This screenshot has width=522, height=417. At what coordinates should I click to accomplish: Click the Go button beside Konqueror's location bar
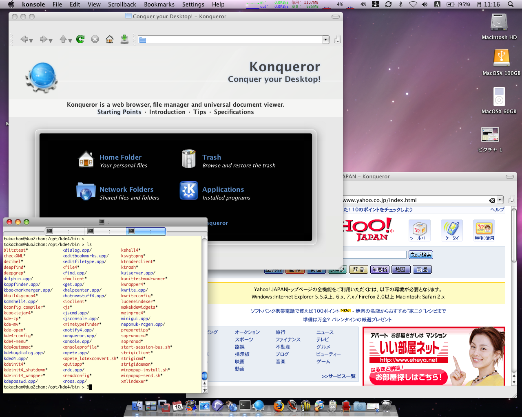pyautogui.click(x=337, y=40)
